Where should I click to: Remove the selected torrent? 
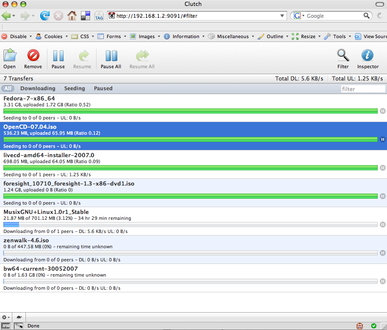(33, 59)
